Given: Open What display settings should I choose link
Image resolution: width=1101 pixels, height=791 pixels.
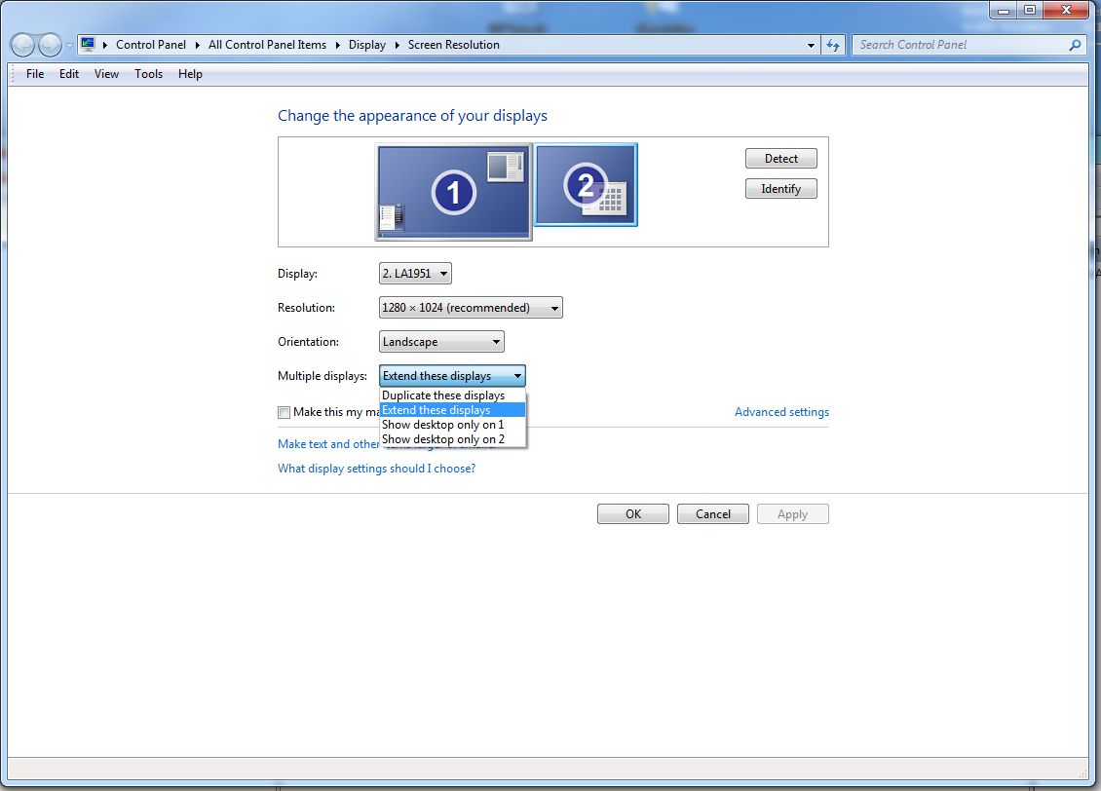Looking at the screenshot, I should (376, 469).
